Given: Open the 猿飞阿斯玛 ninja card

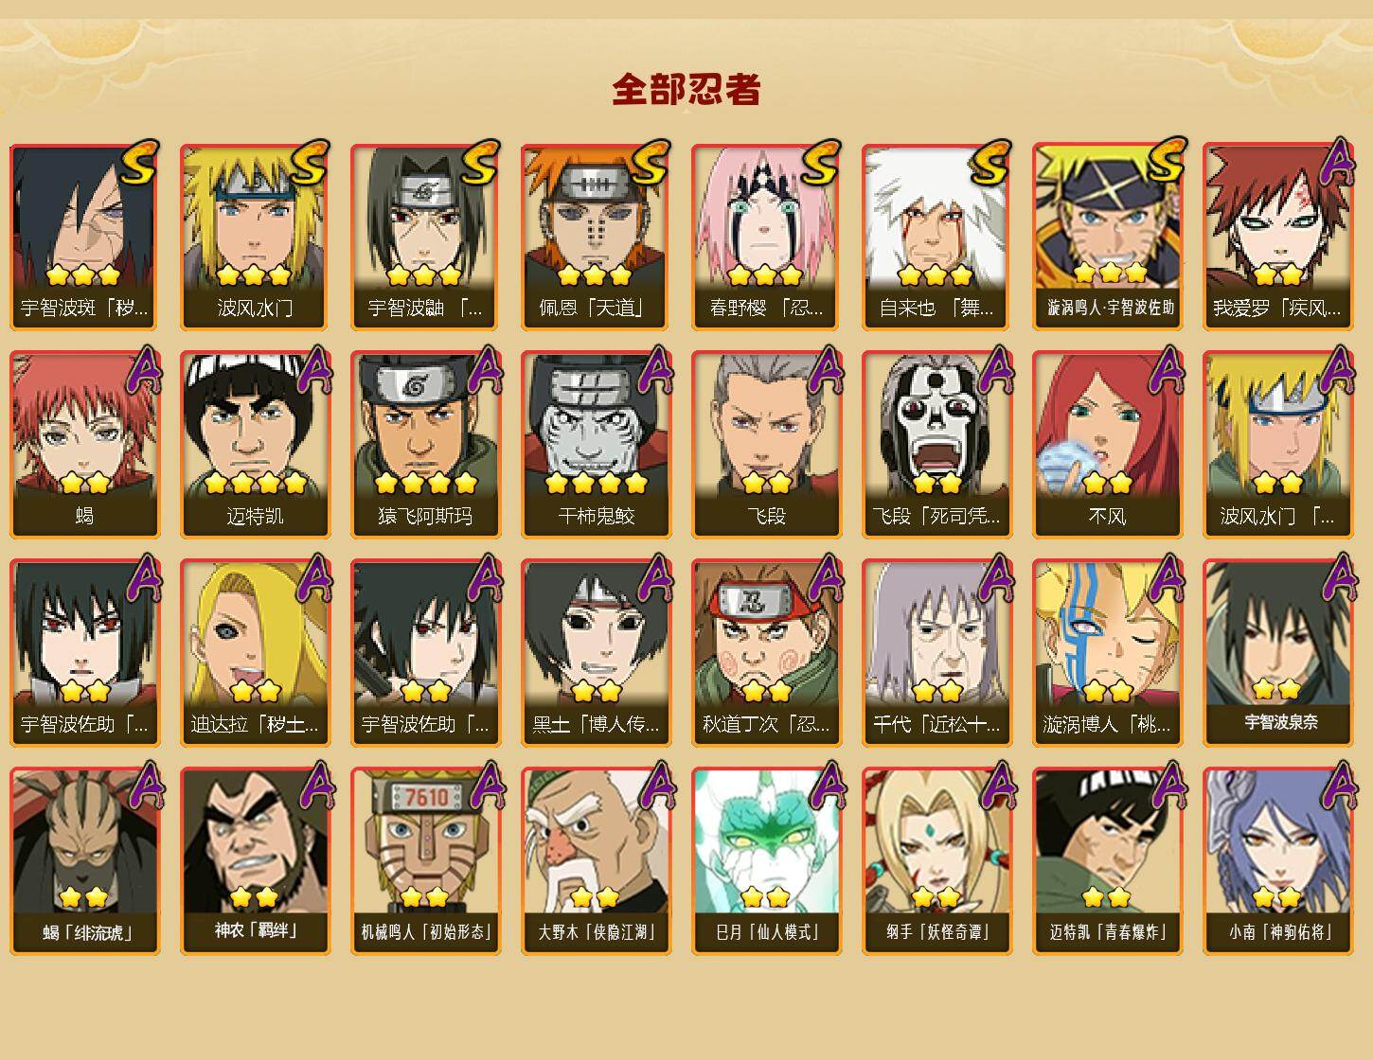Looking at the screenshot, I should click(425, 445).
